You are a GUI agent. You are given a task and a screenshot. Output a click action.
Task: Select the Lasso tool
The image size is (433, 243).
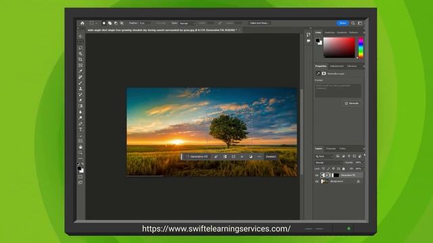coord(81,48)
